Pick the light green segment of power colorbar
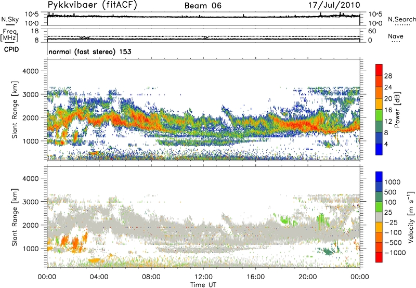Screen dimensions: 416x288 click(x=379, y=115)
